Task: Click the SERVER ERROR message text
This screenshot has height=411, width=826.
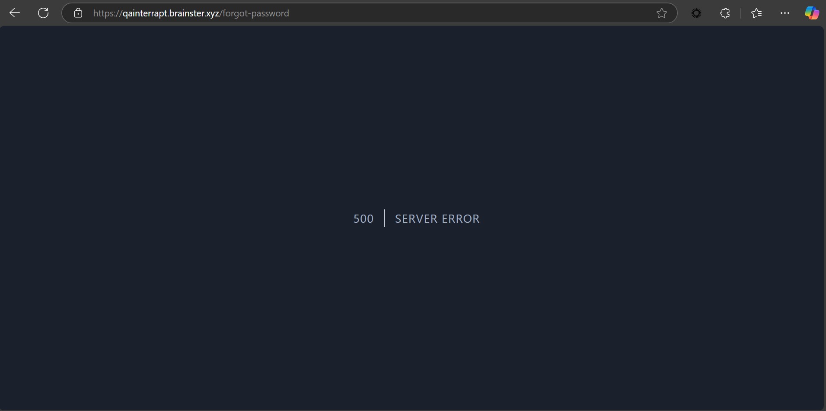Action: click(x=437, y=219)
